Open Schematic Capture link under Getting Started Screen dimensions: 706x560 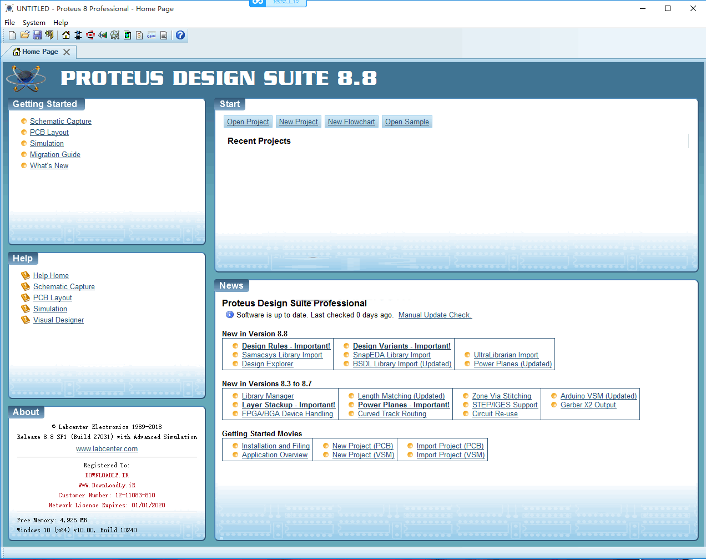(x=60, y=122)
